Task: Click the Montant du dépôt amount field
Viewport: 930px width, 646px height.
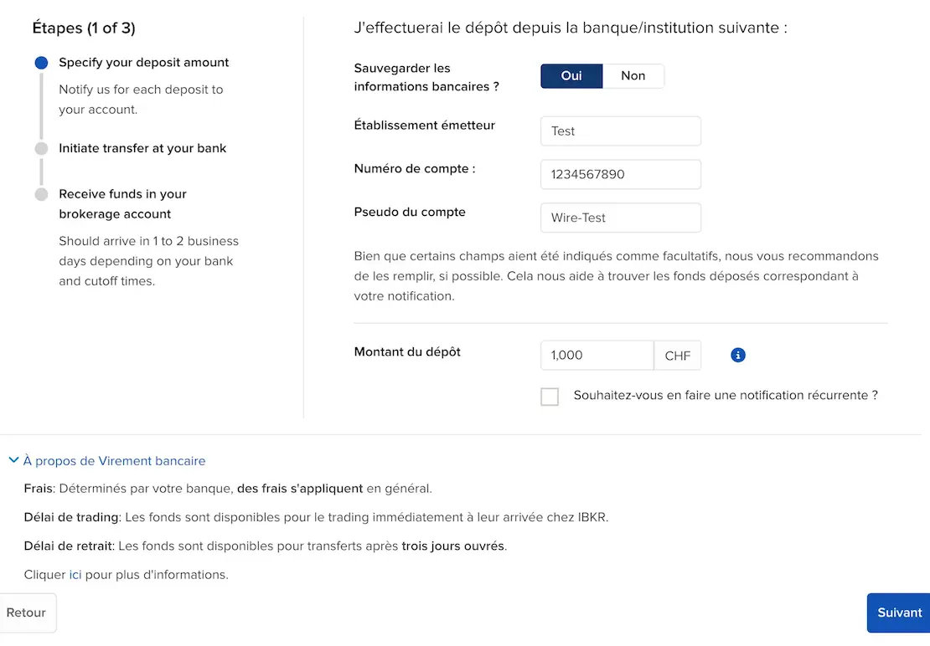Action: click(x=597, y=356)
